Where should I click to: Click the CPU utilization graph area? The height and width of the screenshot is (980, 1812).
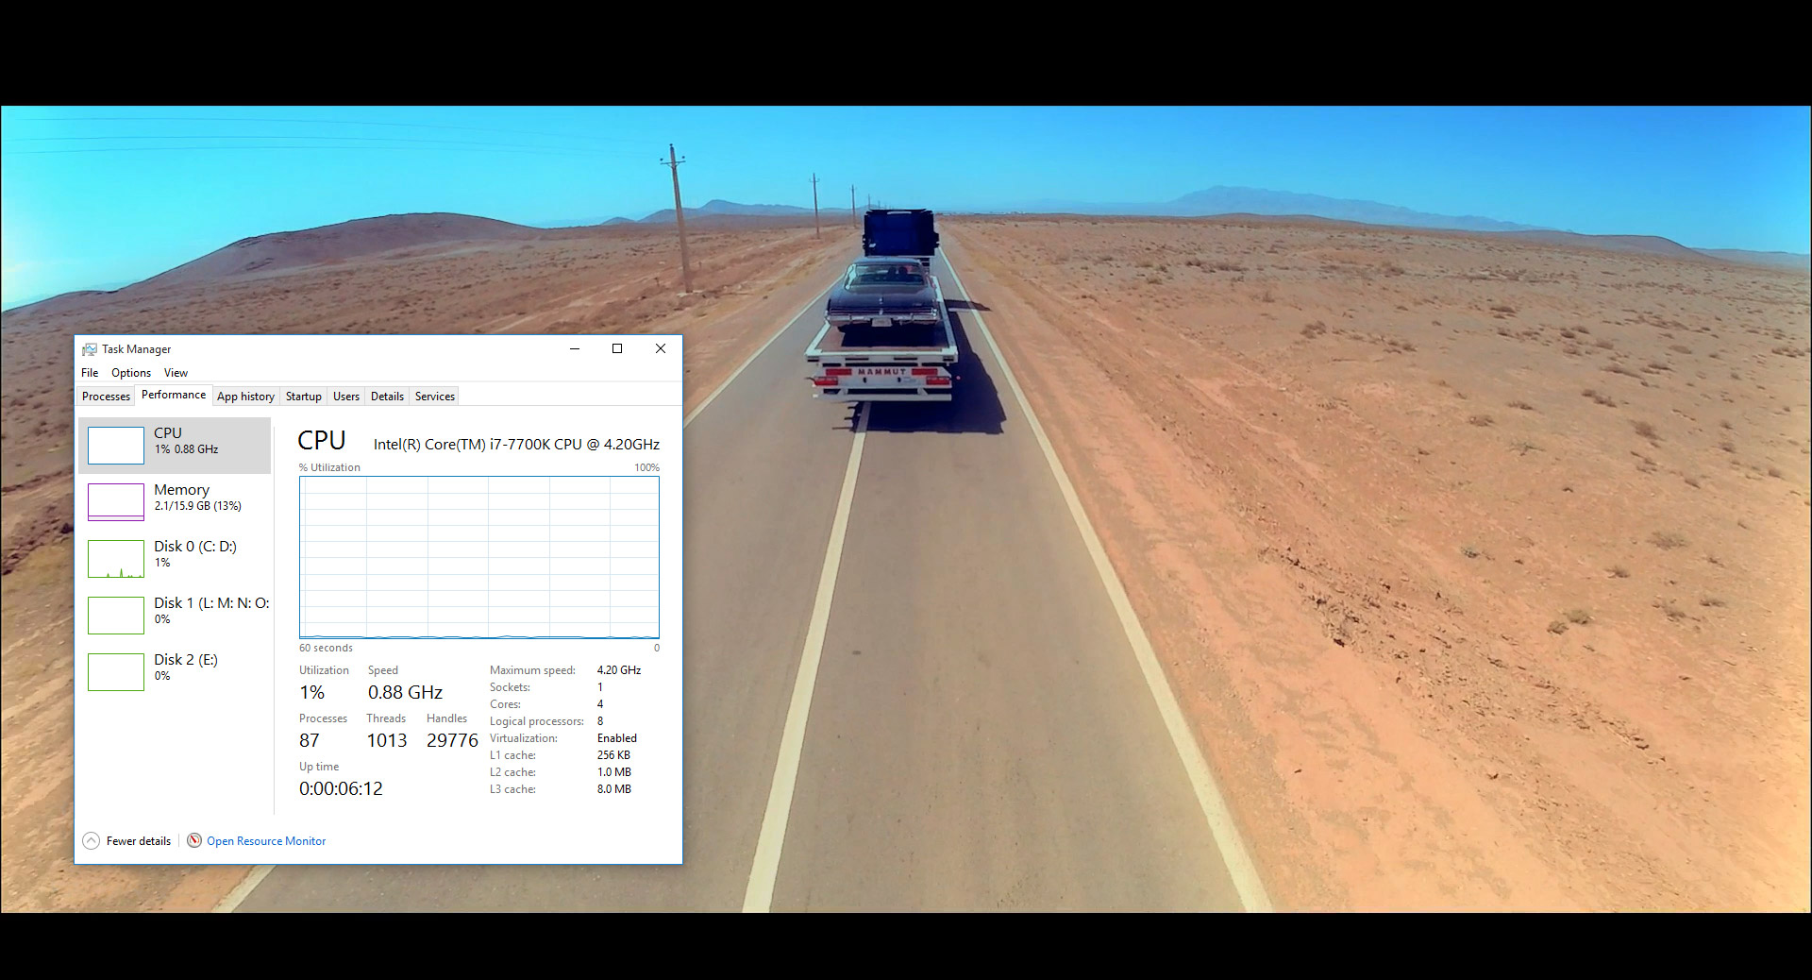pos(479,557)
